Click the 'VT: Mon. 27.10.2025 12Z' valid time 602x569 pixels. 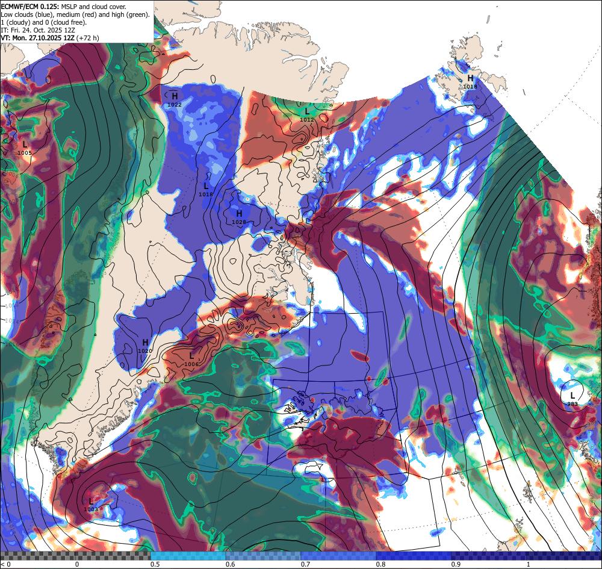click(39, 37)
